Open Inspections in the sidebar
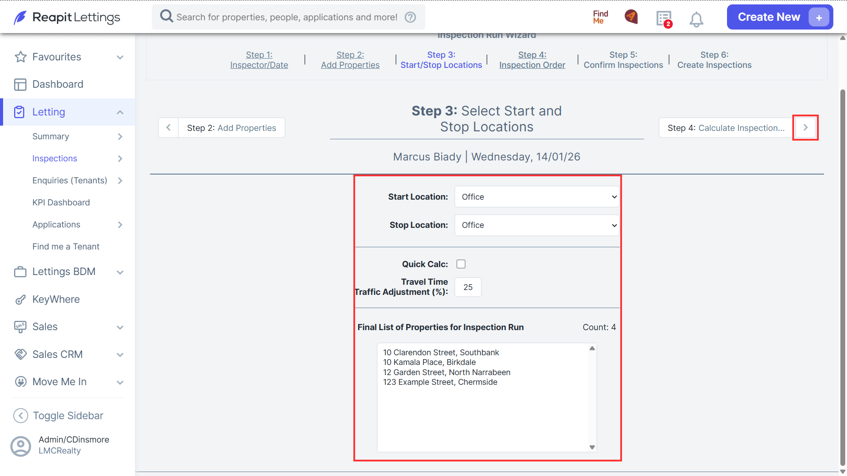 point(55,158)
